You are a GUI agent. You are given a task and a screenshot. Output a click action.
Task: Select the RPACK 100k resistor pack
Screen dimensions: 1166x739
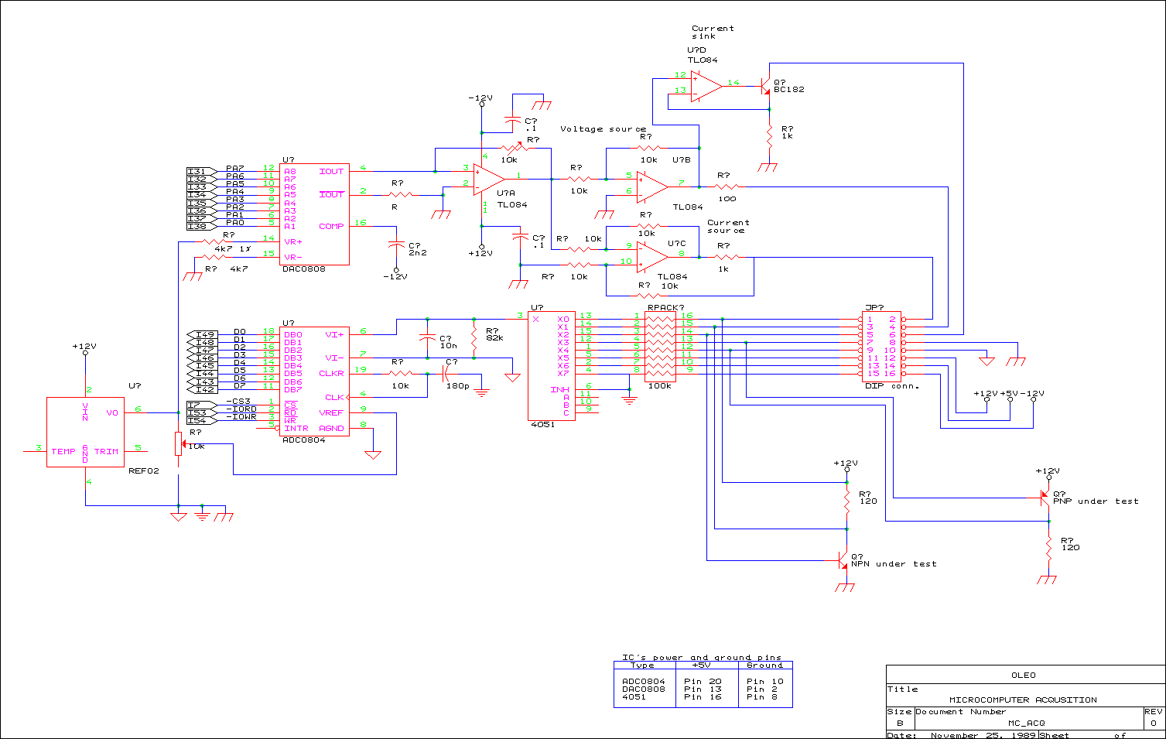[660, 347]
